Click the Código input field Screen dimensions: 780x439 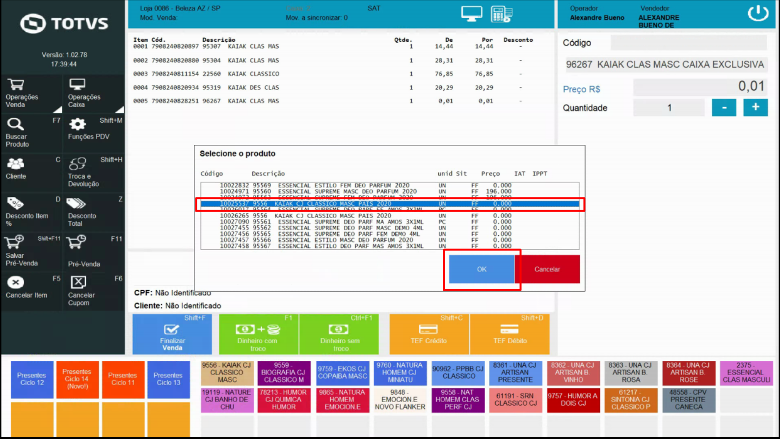point(688,43)
